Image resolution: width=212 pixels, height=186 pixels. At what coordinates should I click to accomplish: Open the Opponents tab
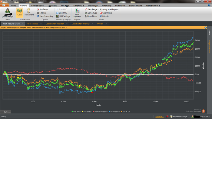(x=52, y=6)
